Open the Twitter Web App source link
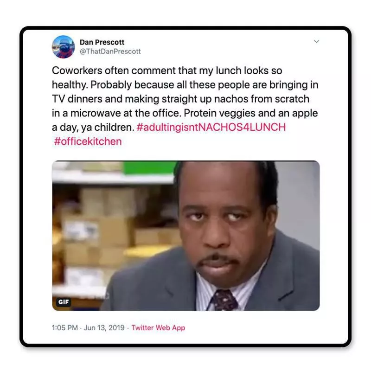Screen dimensions: 371x371 (158, 328)
